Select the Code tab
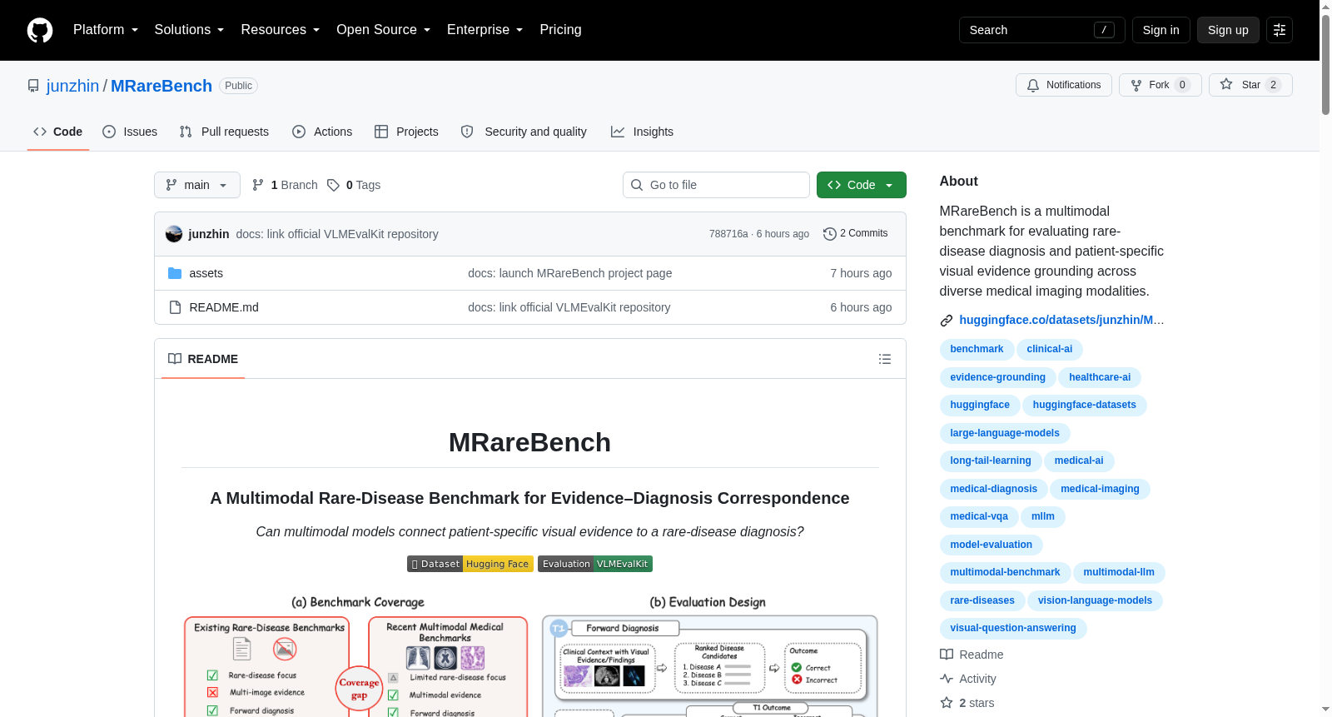Viewport: 1332px width, 717px height. (57, 132)
